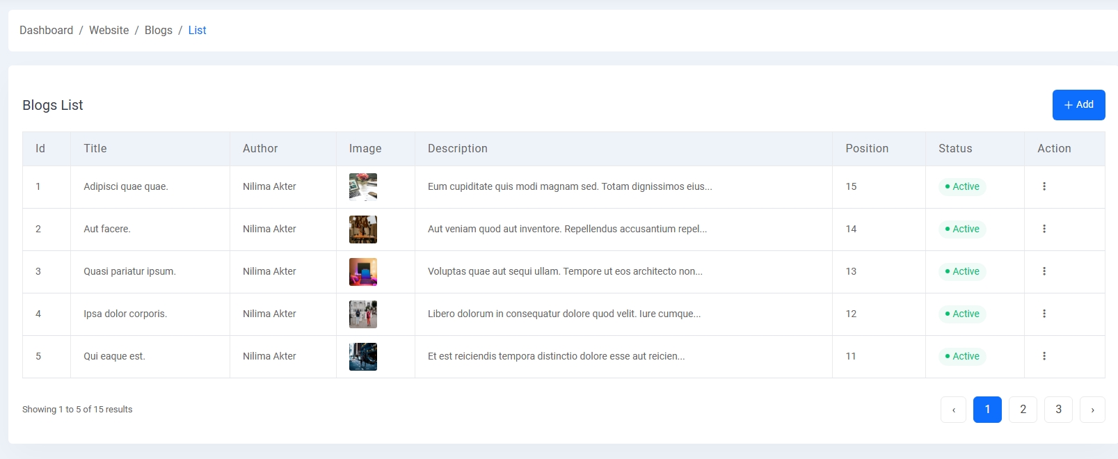Go to previous page arrow
This screenshot has height=459, width=1118.
(x=953, y=410)
